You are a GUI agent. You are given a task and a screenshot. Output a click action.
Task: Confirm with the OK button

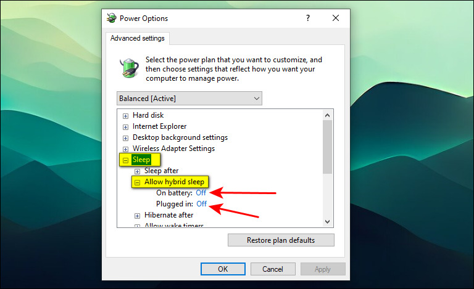(223, 269)
